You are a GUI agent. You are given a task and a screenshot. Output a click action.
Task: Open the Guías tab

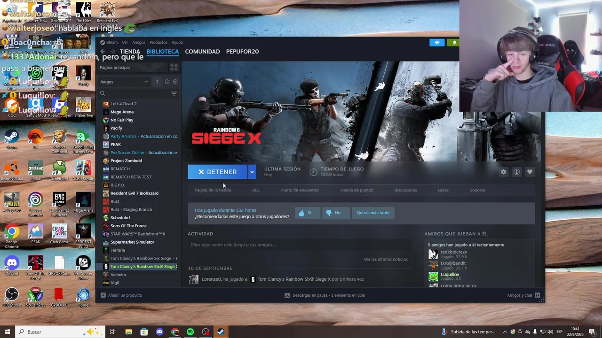(443, 190)
